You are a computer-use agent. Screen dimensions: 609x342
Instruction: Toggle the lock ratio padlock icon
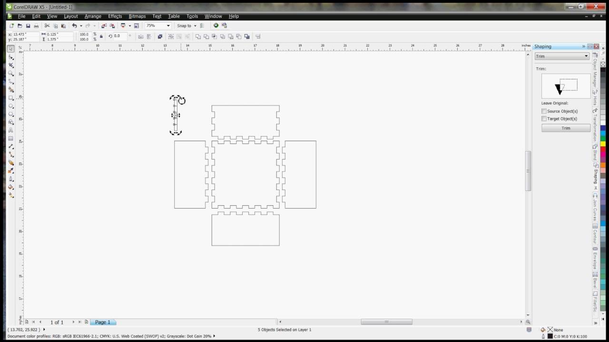point(101,37)
